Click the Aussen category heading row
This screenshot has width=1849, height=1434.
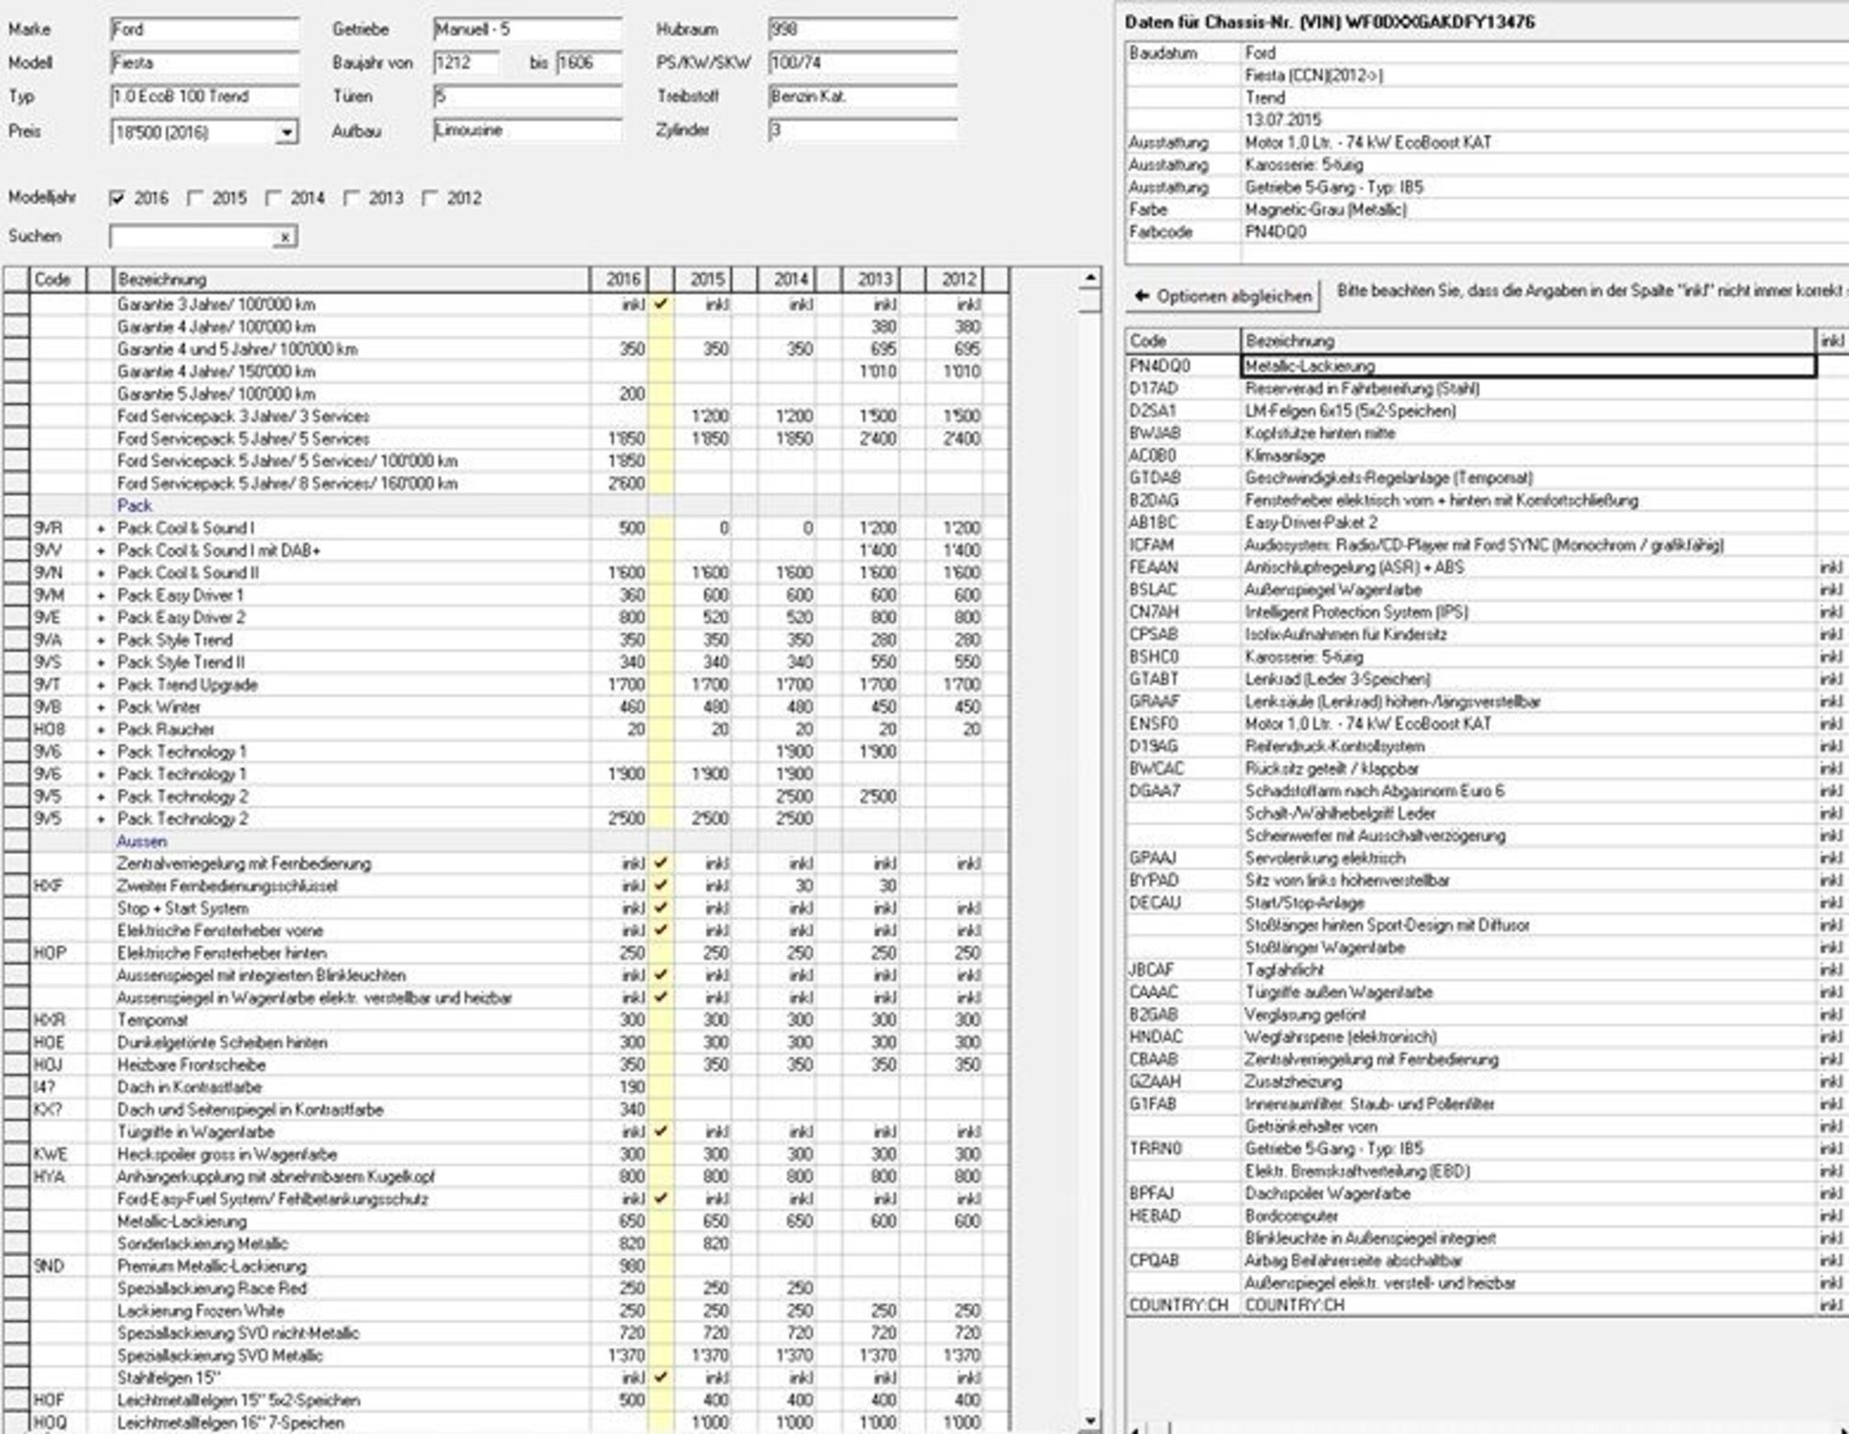coord(504,841)
